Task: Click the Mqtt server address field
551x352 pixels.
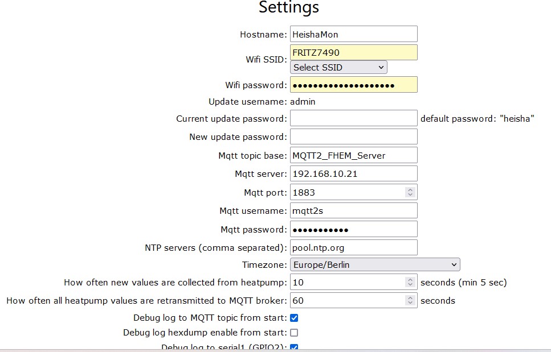Action: 353,173
